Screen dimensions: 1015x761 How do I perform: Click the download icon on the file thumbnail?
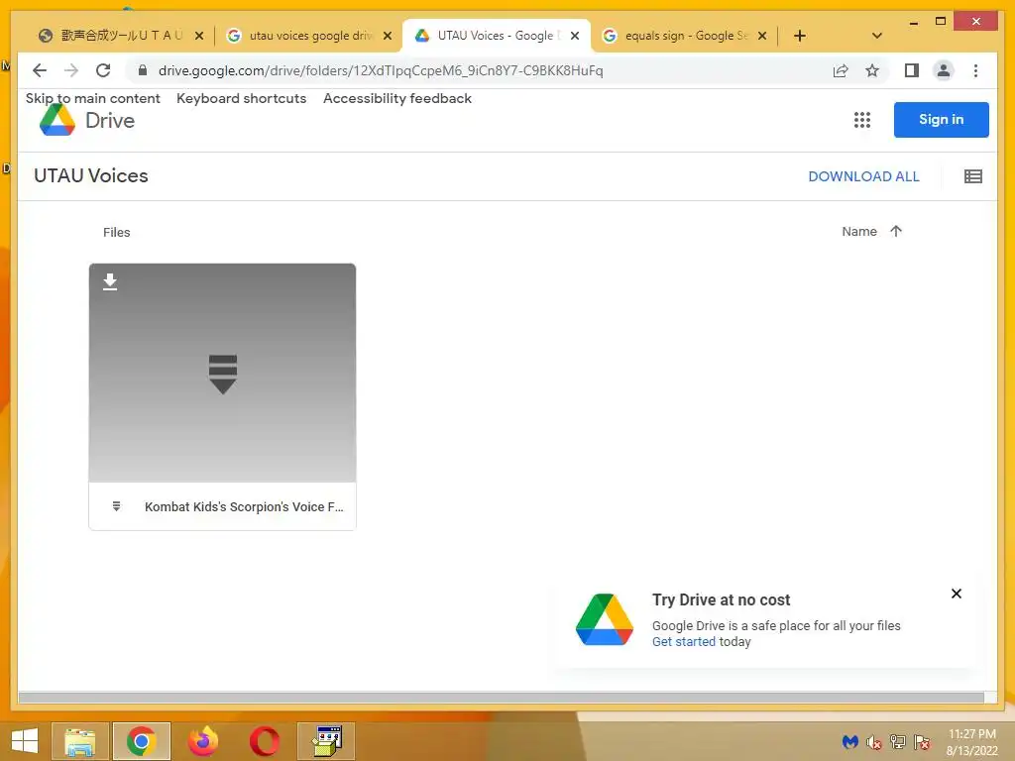tap(110, 281)
